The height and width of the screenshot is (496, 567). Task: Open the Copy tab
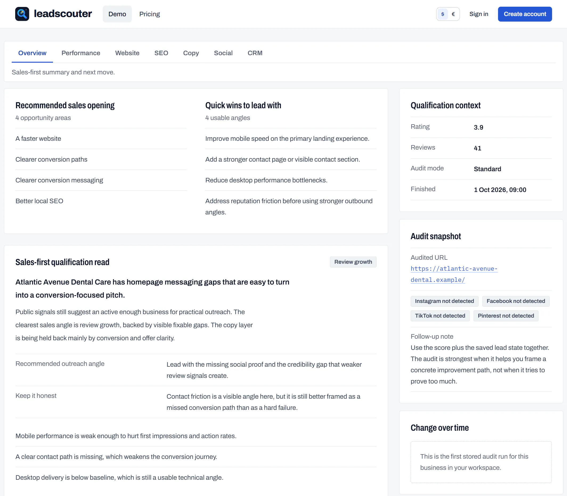[191, 53]
